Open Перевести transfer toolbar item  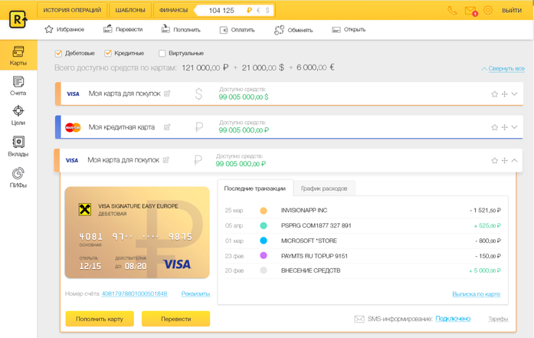click(123, 29)
